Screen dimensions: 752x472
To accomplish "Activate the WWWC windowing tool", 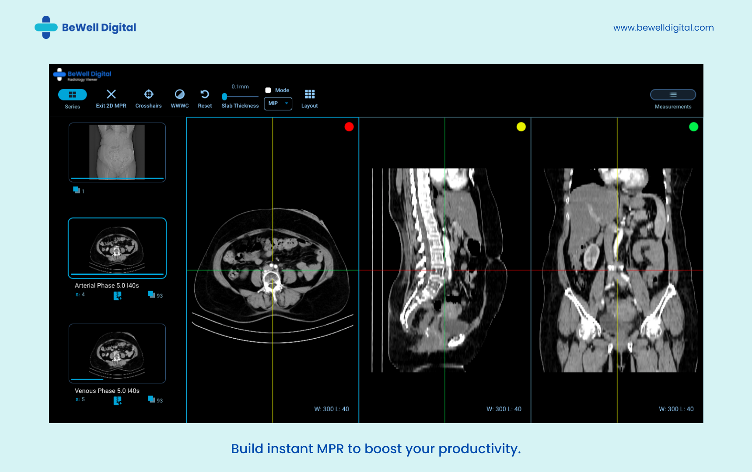I will [179, 94].
